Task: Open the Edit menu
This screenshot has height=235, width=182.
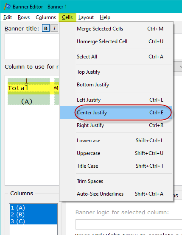Action: point(8,17)
